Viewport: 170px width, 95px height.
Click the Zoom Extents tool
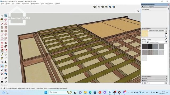tap(2, 74)
